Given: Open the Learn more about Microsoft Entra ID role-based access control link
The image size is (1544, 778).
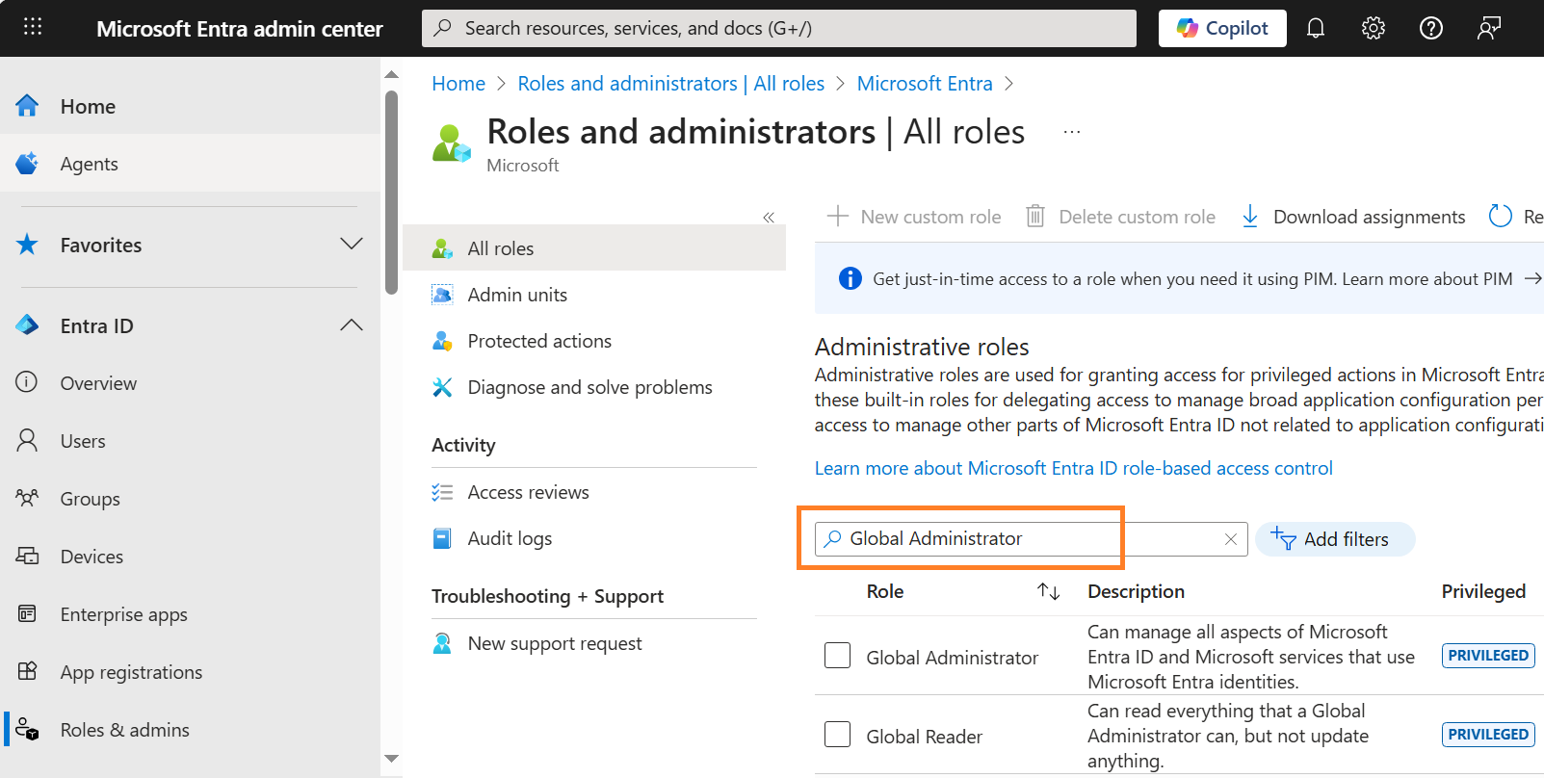Looking at the screenshot, I should coord(1074,468).
